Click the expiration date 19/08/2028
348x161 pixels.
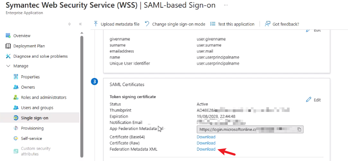(216, 116)
